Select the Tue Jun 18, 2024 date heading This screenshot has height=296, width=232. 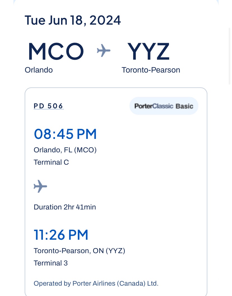pyautogui.click(x=73, y=20)
